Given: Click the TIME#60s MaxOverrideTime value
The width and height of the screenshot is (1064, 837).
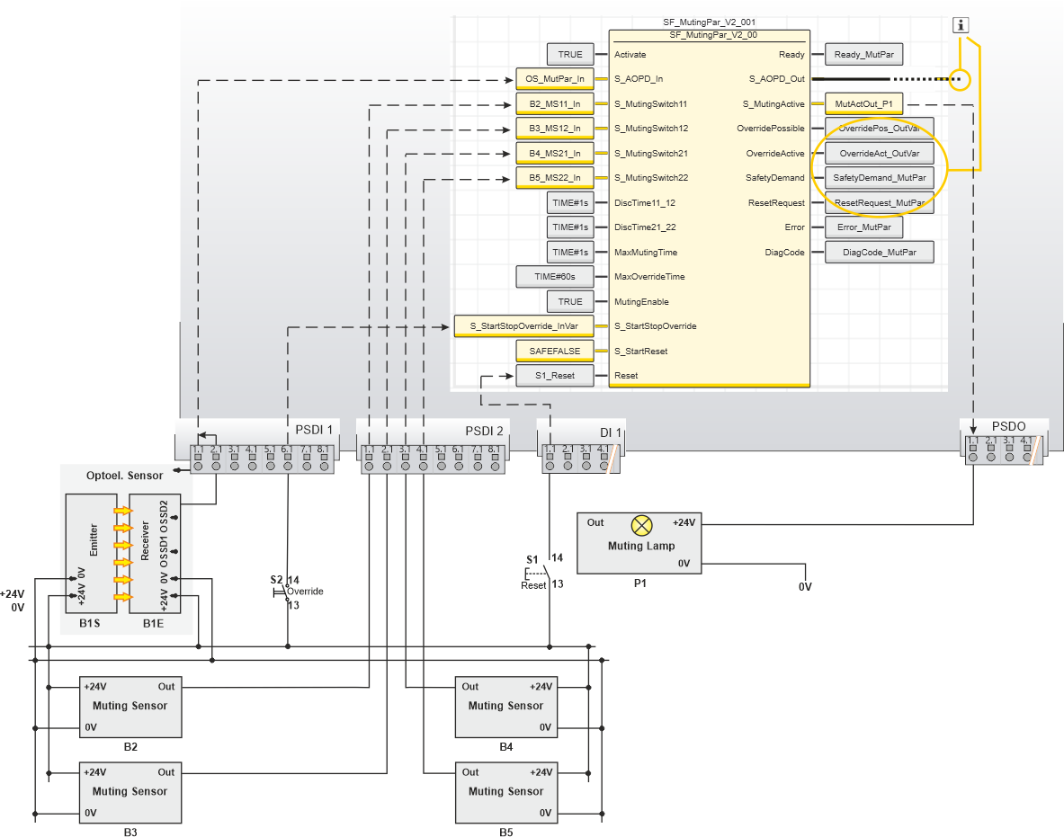Looking at the screenshot, I should (x=555, y=277).
